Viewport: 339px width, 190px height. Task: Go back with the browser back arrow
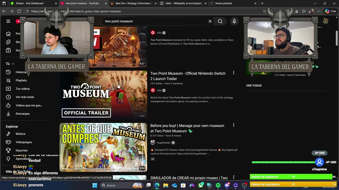click(x=4, y=11)
